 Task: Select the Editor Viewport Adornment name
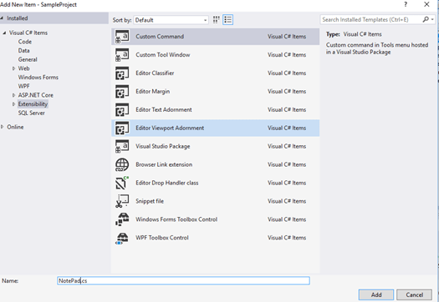170,128
